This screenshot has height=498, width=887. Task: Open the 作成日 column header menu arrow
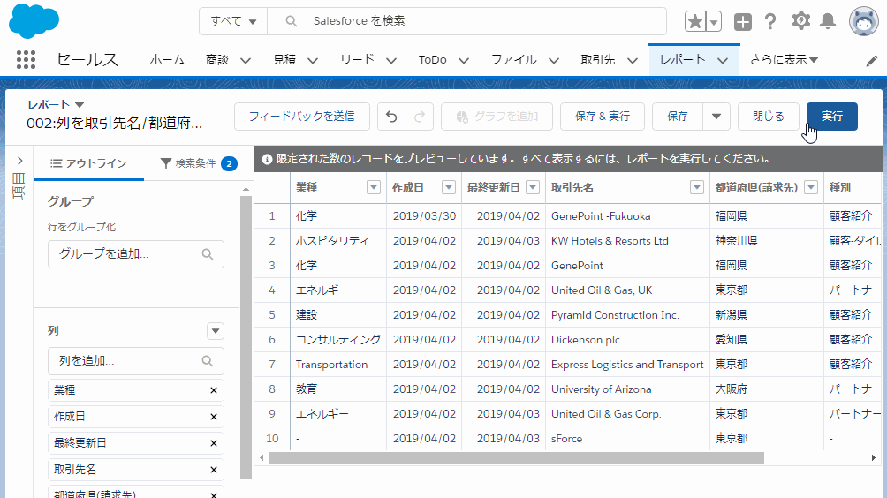pos(449,187)
